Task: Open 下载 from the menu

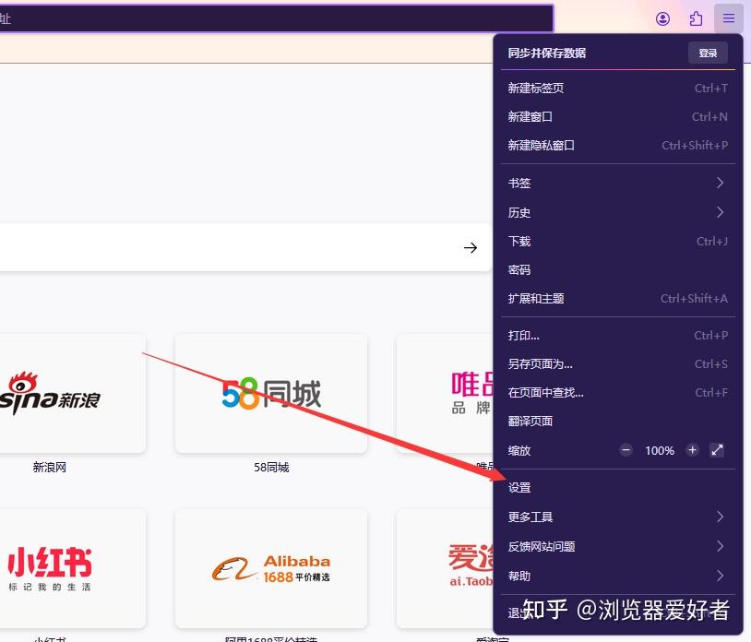Action: pos(618,242)
